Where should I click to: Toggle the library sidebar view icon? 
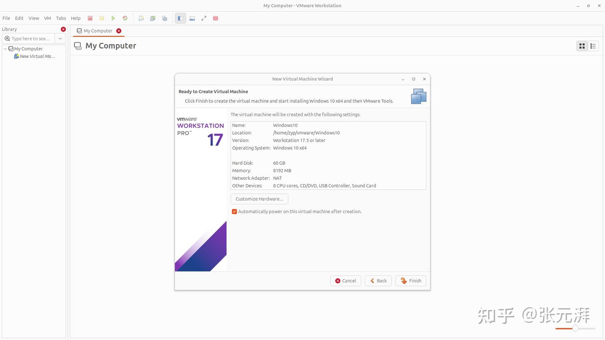[x=180, y=18]
